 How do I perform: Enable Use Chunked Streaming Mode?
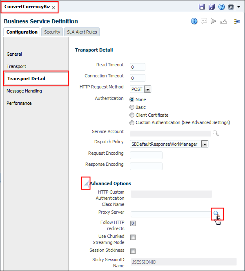click(x=133, y=237)
